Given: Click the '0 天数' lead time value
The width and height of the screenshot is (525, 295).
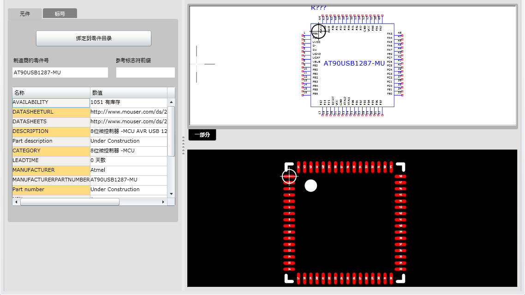Looking at the screenshot, I should point(129,161).
